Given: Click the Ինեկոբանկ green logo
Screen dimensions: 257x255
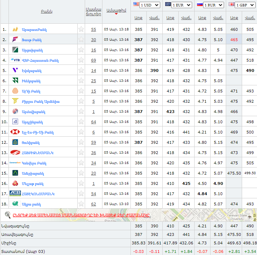Looking at the screenshot, I should pos(15,80).
